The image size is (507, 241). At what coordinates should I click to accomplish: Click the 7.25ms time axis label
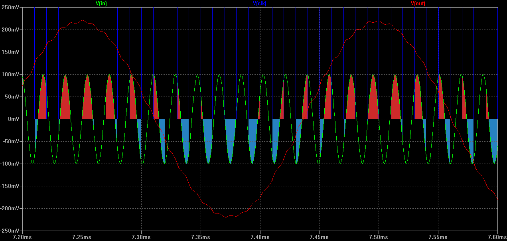click(82, 237)
